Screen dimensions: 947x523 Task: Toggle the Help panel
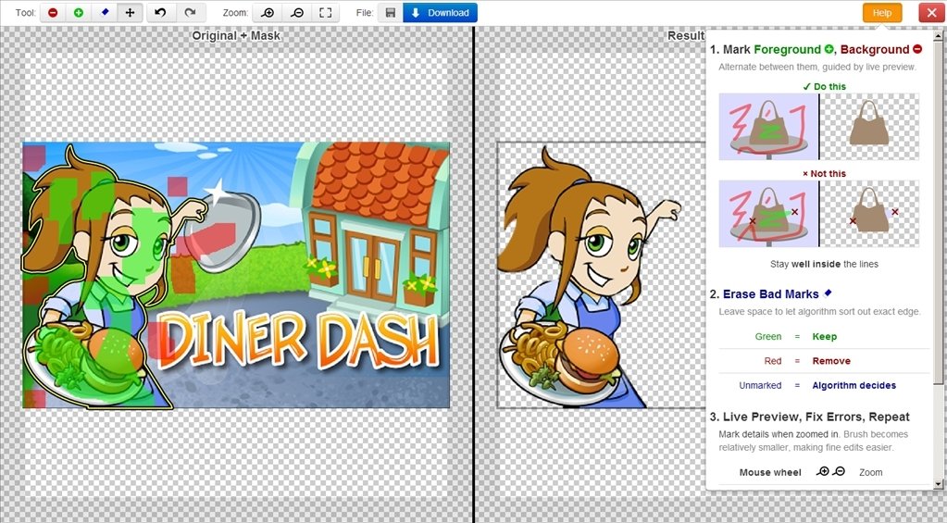[882, 13]
